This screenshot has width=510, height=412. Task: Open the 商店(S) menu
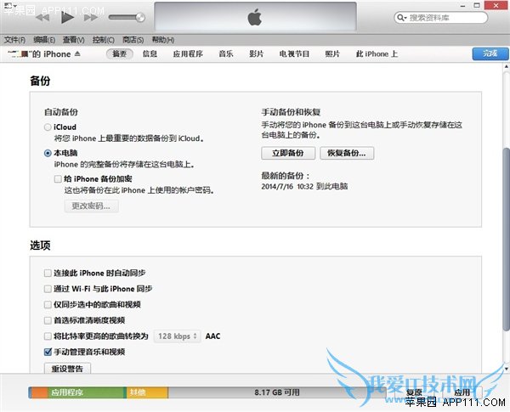tap(133, 40)
